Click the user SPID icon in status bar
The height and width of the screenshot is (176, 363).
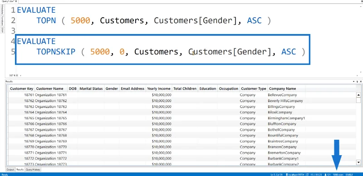point(326,174)
